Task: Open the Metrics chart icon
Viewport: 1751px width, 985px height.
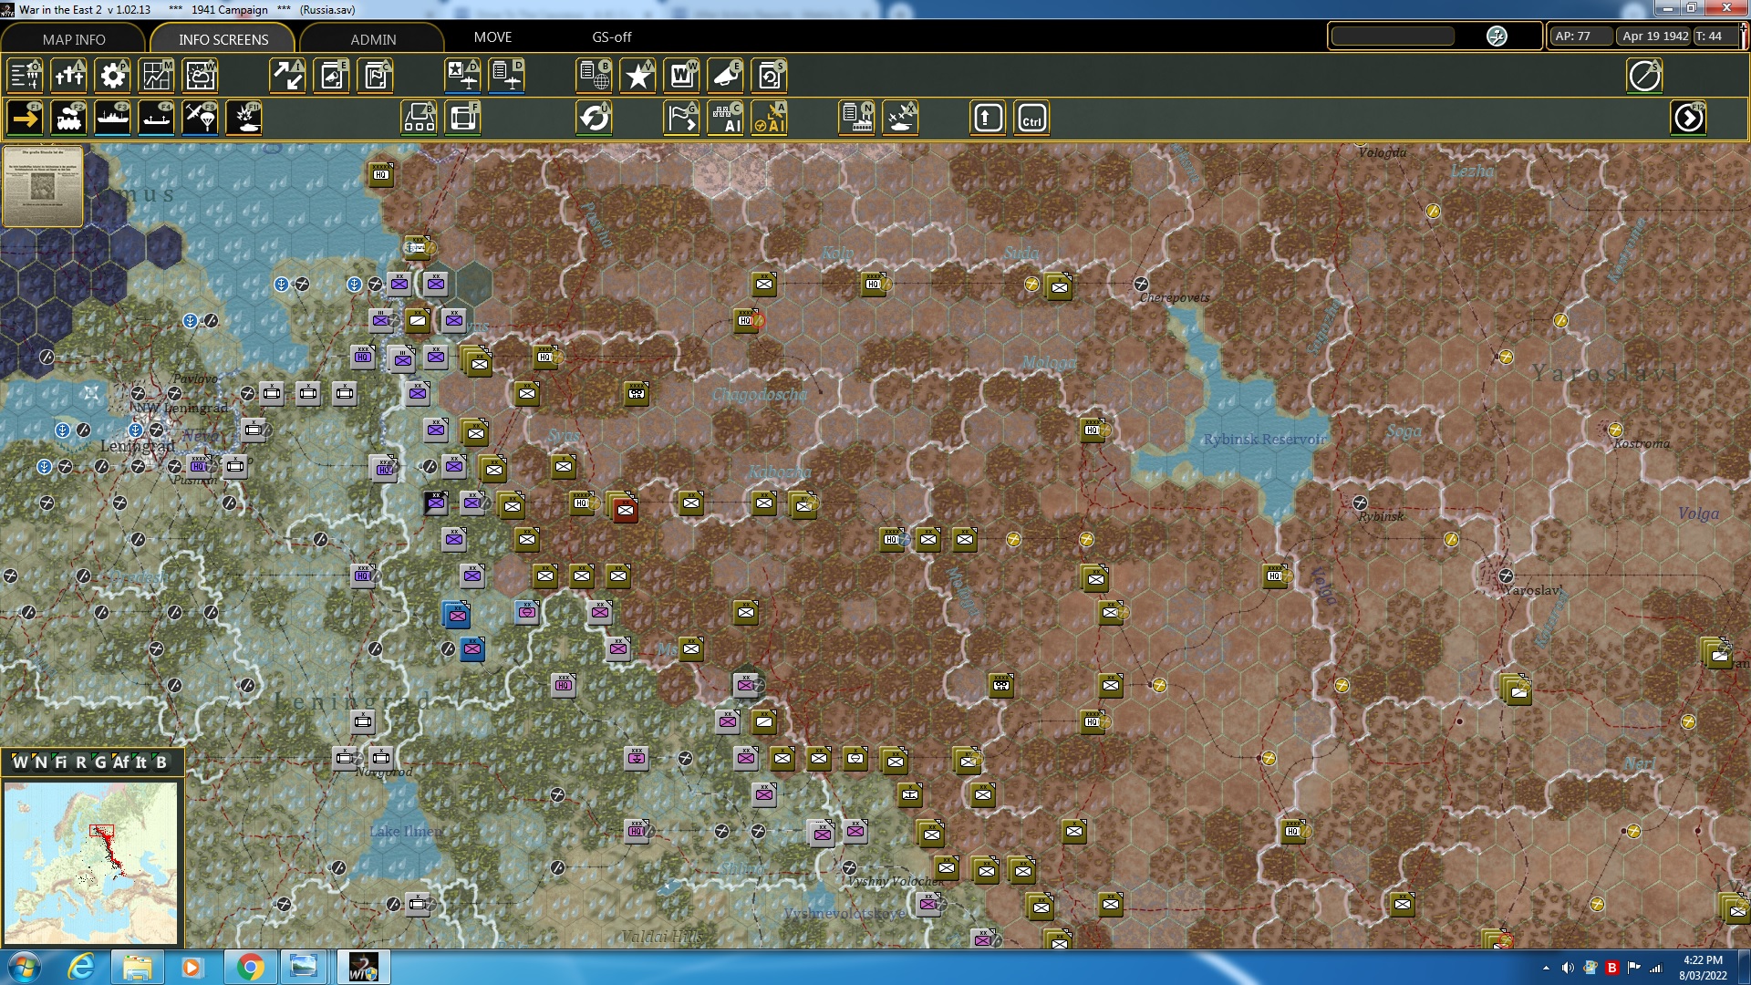Action: click(156, 76)
